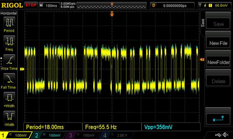Select channel 3 tab
This screenshot has width=233, height=139.
click(x=82, y=135)
